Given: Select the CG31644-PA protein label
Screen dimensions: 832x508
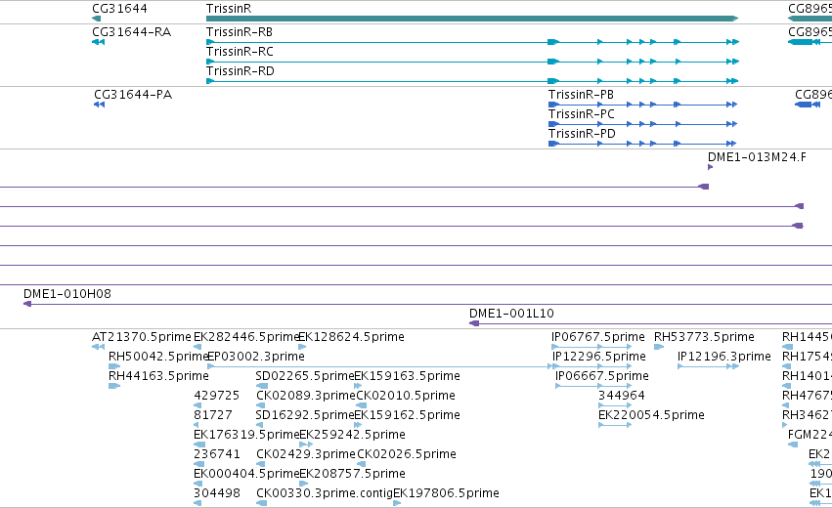Looking at the screenshot, I should [133, 95].
